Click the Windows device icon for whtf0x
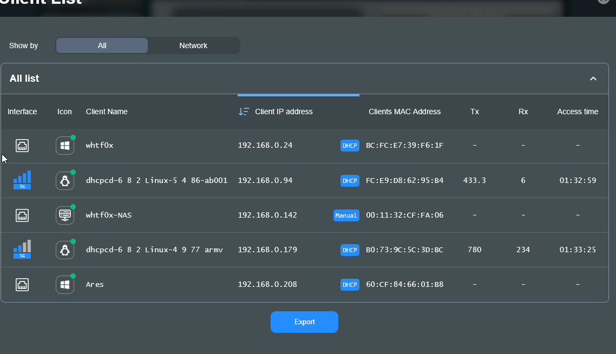Image resolution: width=616 pixels, height=354 pixels. point(65,146)
